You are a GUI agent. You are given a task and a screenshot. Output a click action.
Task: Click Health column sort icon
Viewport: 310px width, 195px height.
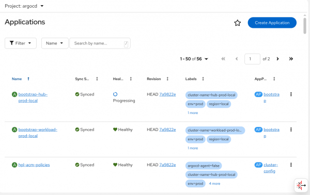point(131,79)
